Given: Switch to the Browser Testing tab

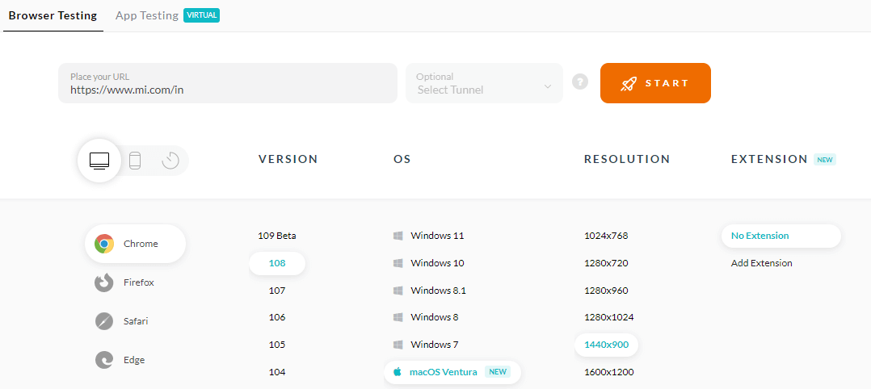Looking at the screenshot, I should pos(53,15).
